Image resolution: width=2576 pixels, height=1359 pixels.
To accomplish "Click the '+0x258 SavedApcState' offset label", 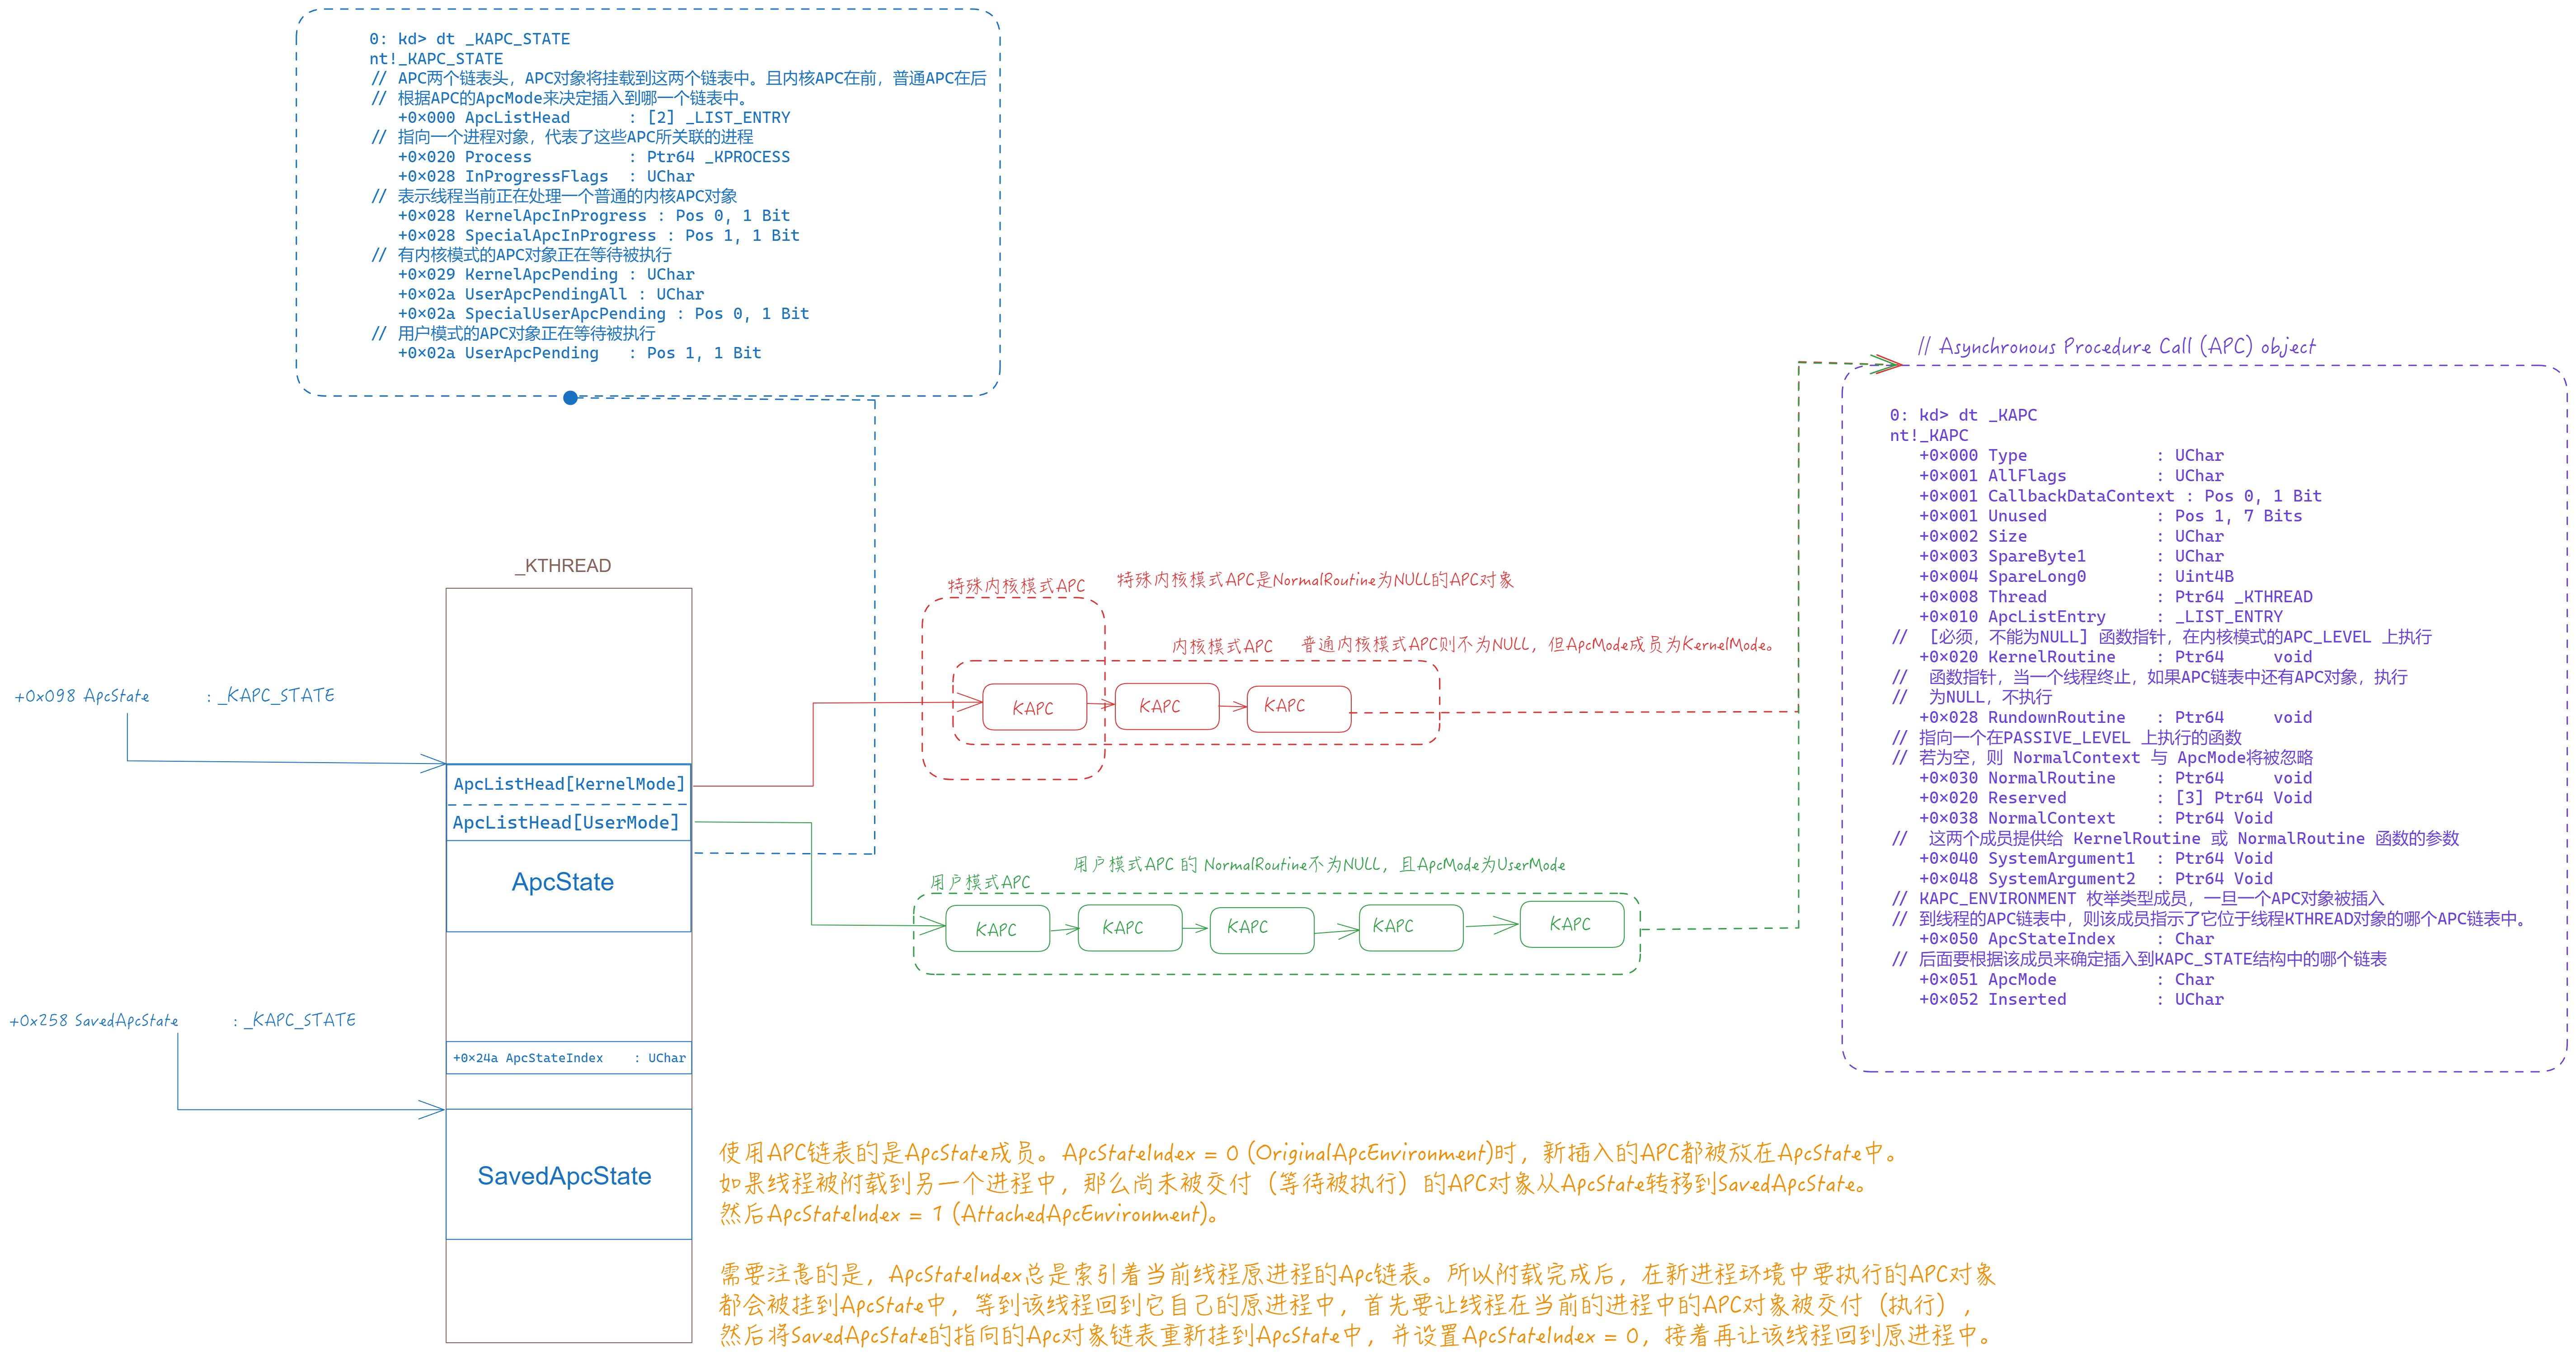I will click(x=94, y=1020).
